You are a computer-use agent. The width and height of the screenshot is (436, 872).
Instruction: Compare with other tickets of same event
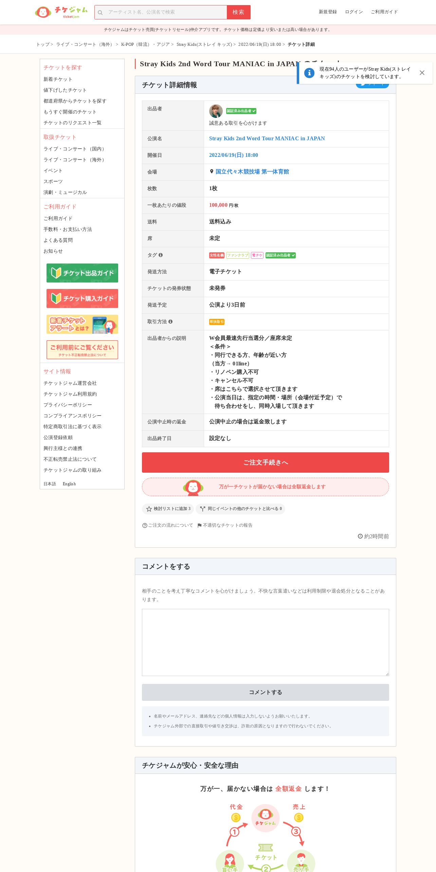(240, 509)
